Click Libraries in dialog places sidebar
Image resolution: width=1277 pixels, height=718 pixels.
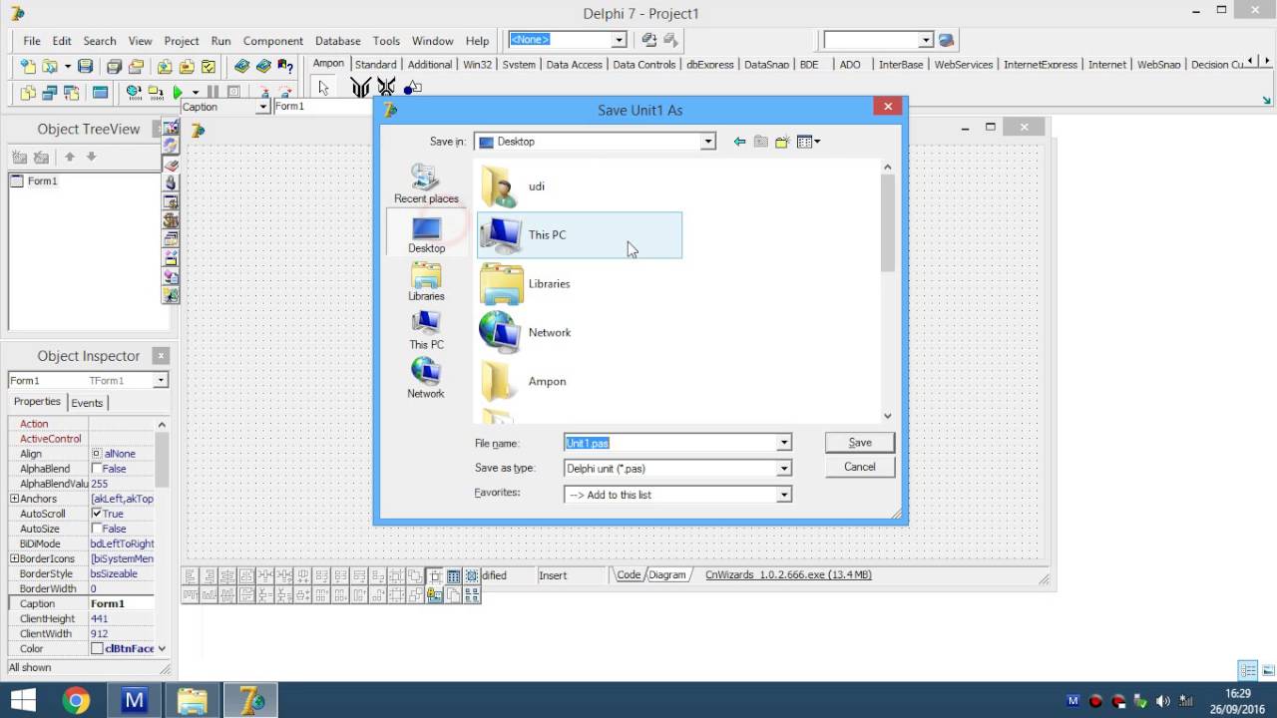[x=426, y=281]
